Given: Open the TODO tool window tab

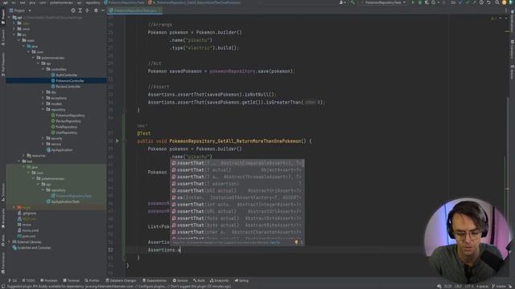Looking at the screenshot, I should (29, 280).
